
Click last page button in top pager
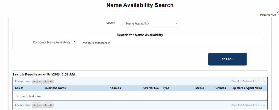[51, 81]
